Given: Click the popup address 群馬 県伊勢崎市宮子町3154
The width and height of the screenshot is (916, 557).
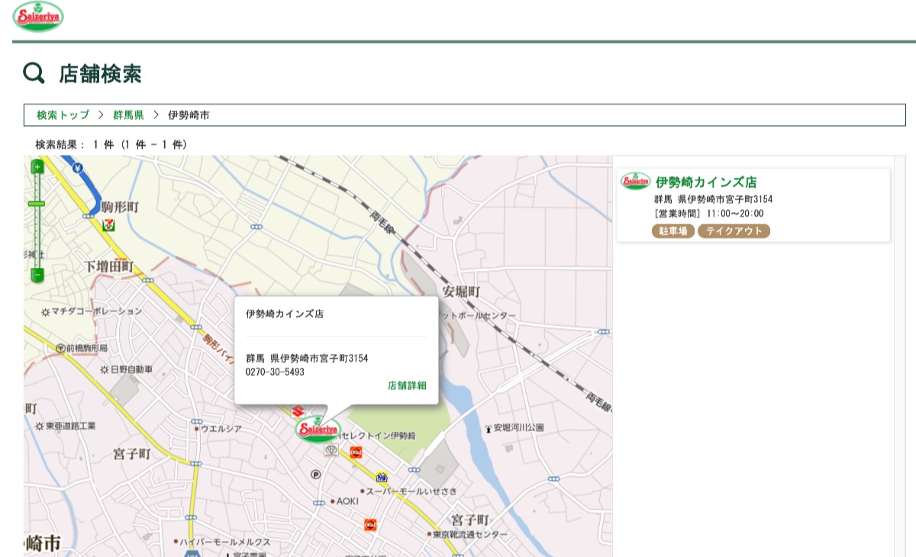Looking at the screenshot, I should (x=307, y=359).
